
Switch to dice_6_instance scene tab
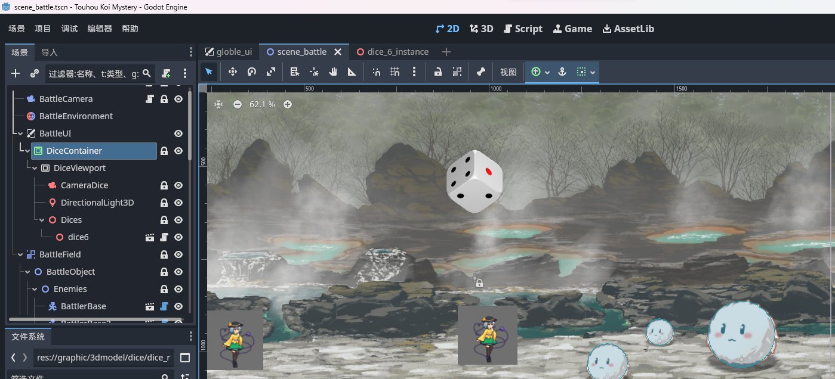click(x=393, y=52)
